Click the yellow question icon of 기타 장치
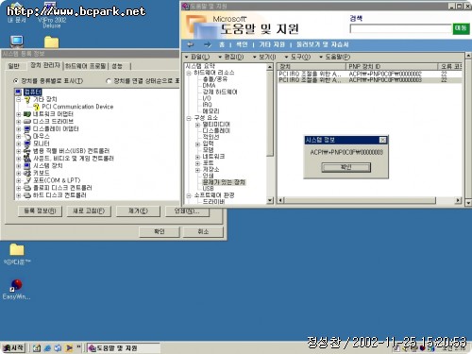The height and width of the screenshot is (354, 472). point(28,99)
